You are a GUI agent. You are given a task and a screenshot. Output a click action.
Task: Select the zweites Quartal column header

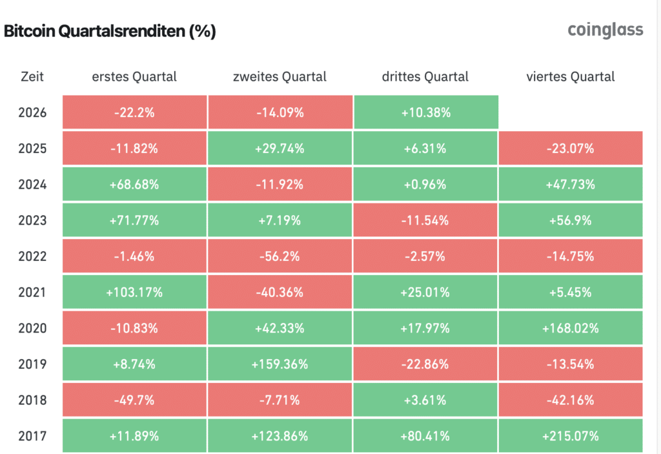[280, 77]
